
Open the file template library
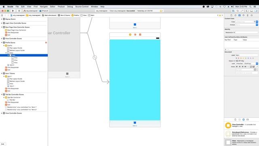click(x=236, y=120)
